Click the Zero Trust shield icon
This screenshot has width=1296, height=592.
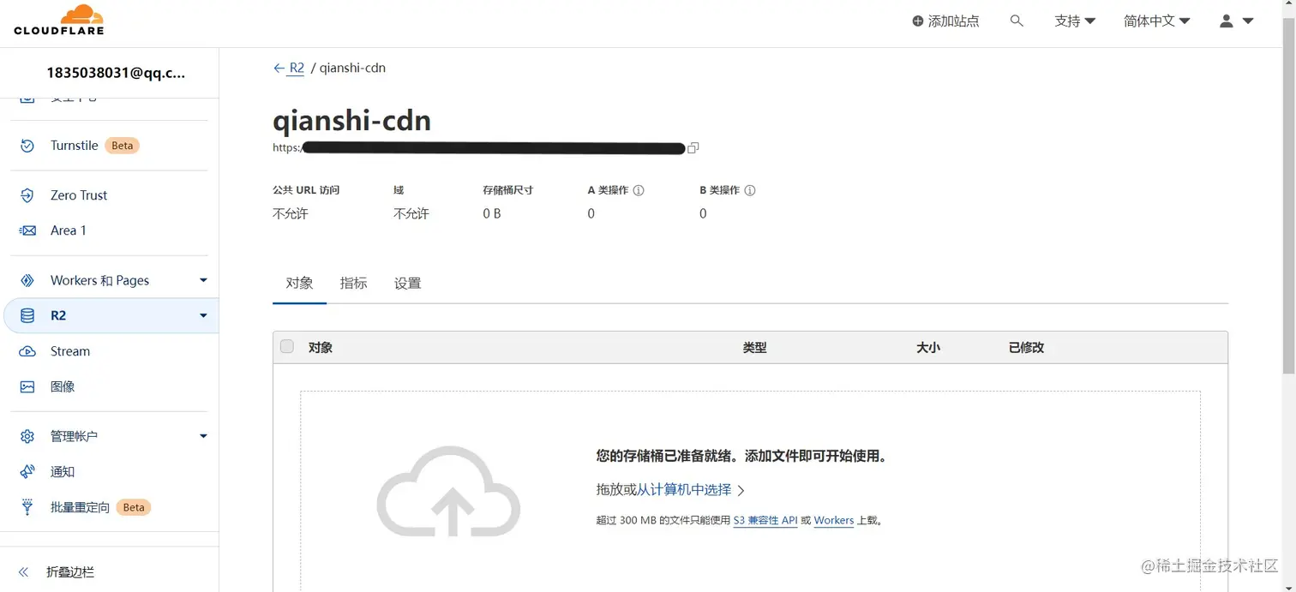point(27,195)
